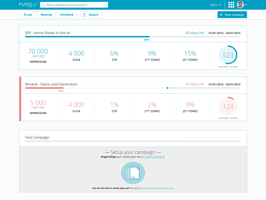Click the '6%' CTR value
Screen dimensions: 266x200
point(114,53)
